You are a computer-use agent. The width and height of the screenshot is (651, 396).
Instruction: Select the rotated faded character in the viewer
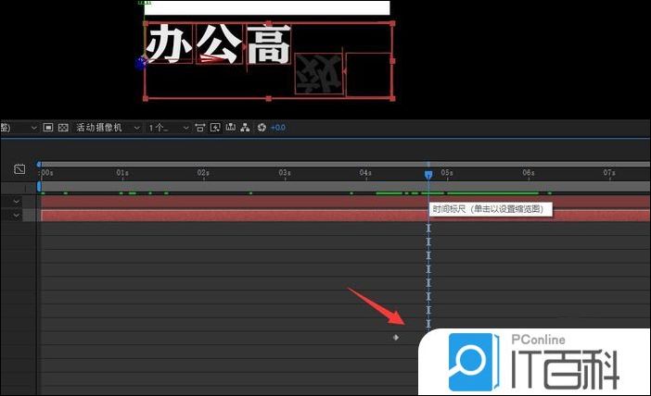coord(319,73)
